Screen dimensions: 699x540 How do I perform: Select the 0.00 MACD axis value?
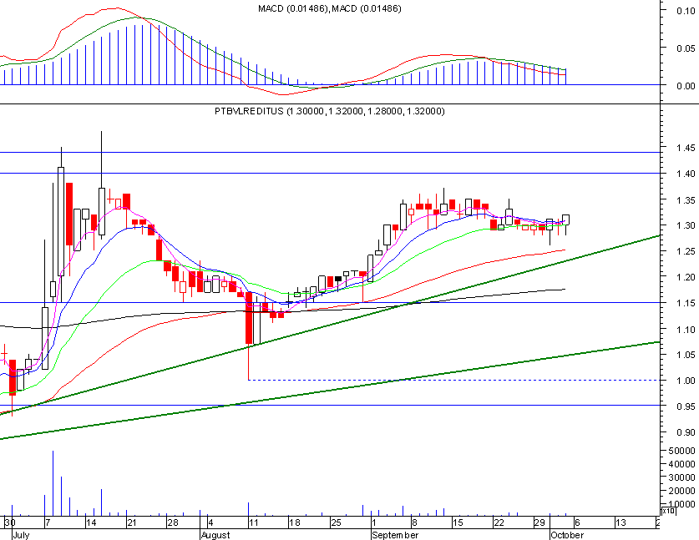tap(686, 85)
